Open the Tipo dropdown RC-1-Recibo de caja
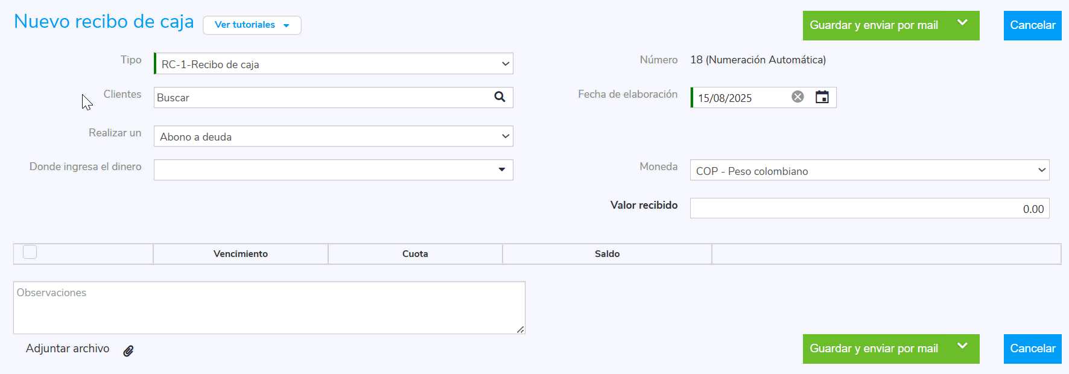Screen dimensions: 1069x374 click(333, 64)
